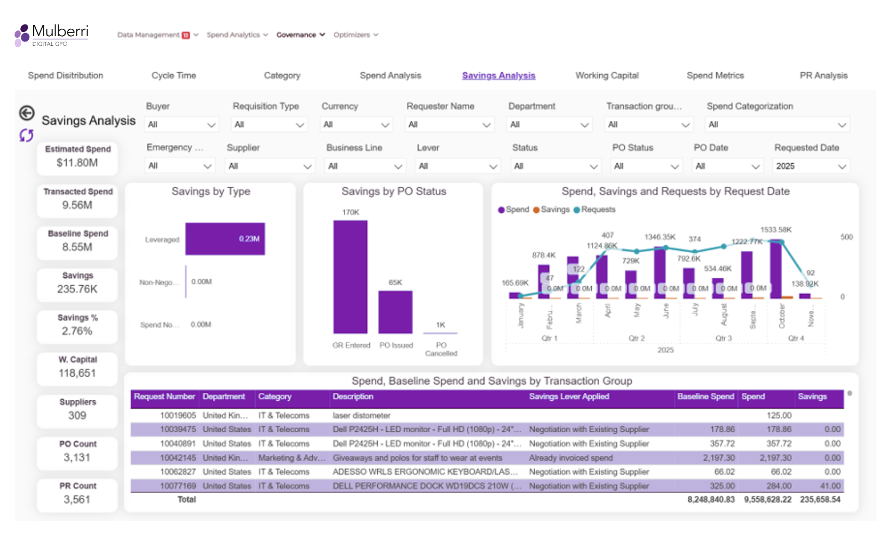This screenshot has height=533, width=889.
Task: Click the back arrow beside Savings Analysis heading
Action: 26,113
